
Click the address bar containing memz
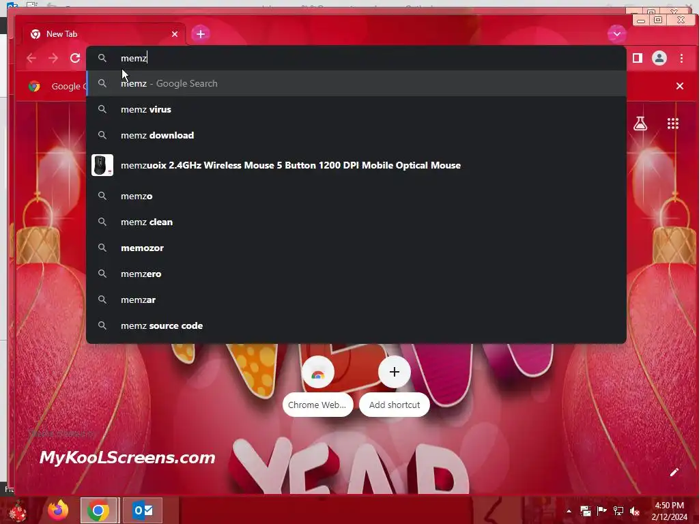(x=356, y=58)
